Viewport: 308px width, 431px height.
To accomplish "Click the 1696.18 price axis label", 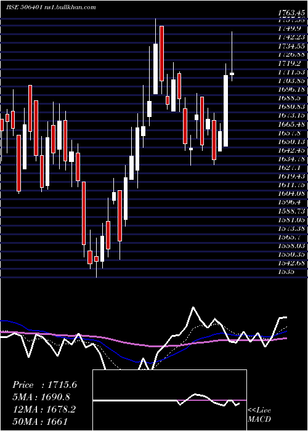I will [291, 90].
